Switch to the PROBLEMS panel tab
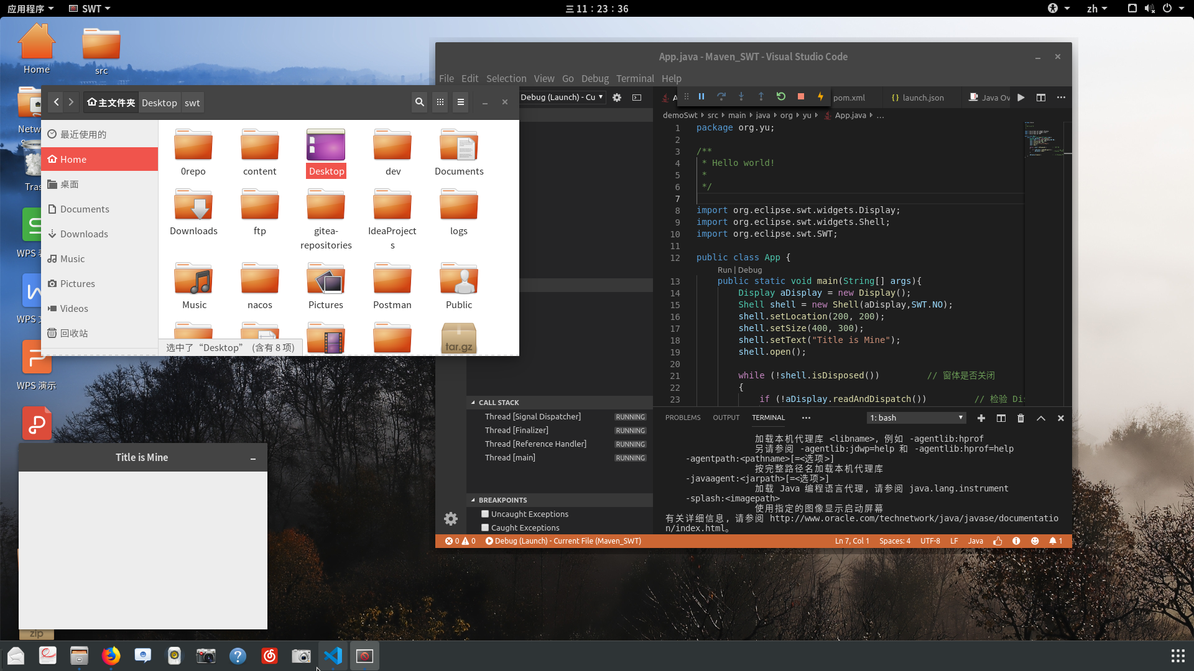Viewport: 1194px width, 671px height. tap(683, 418)
